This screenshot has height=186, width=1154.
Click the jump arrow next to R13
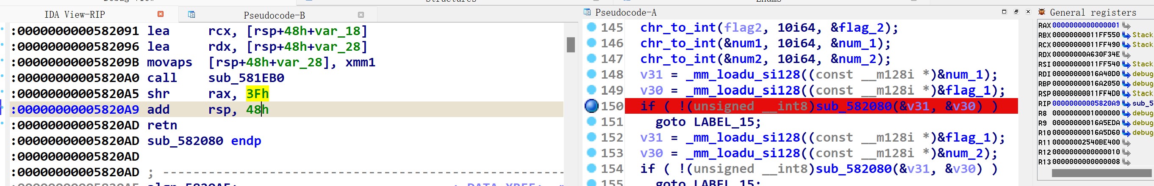[x=1126, y=162]
